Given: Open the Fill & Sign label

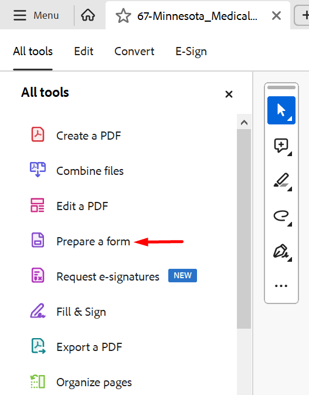Looking at the screenshot, I should pyautogui.click(x=82, y=312).
